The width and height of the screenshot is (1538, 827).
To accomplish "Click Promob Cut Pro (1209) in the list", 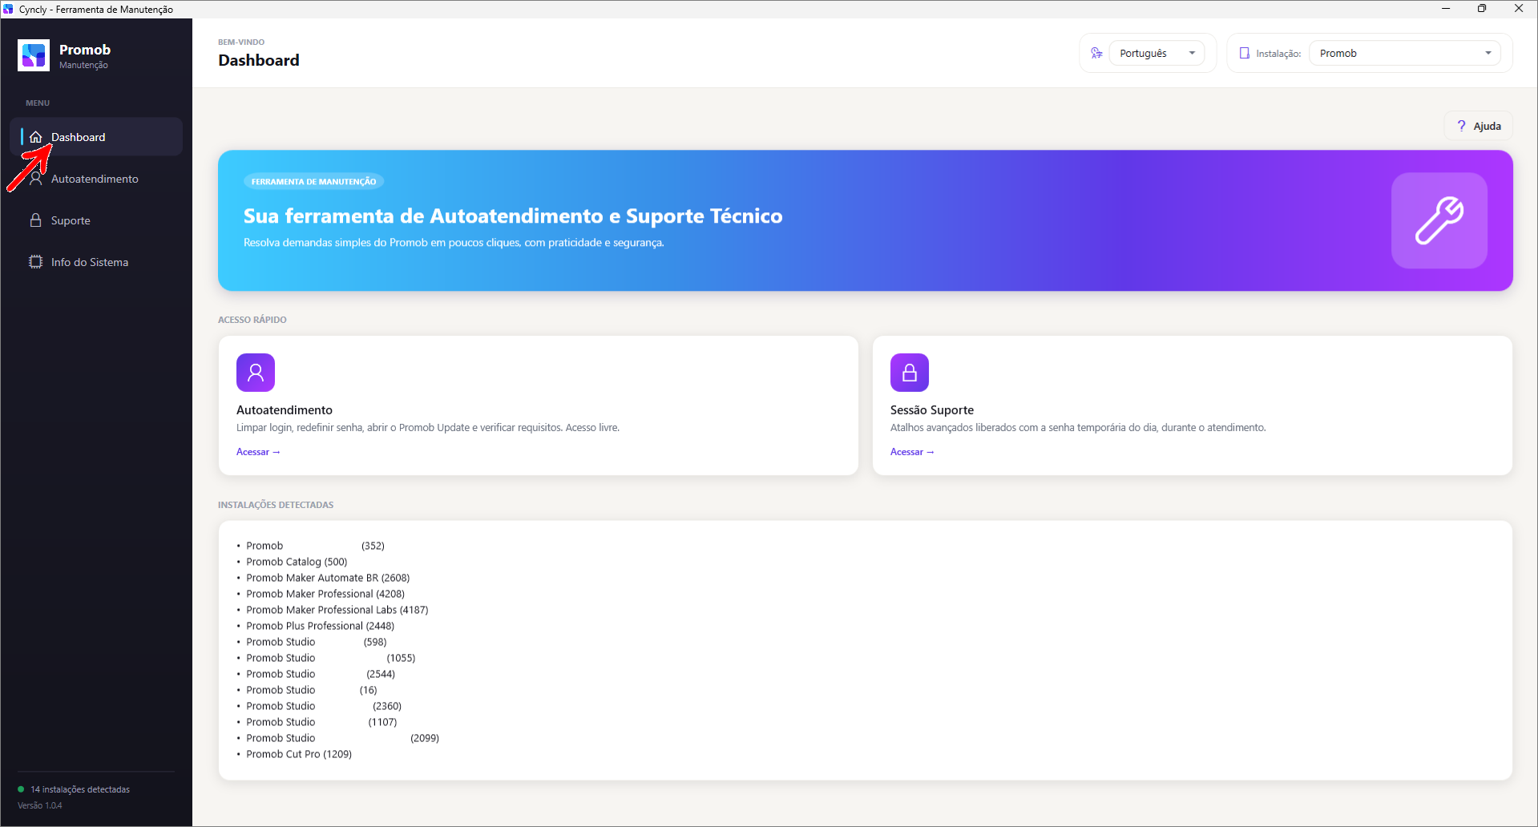I will pyautogui.click(x=299, y=754).
